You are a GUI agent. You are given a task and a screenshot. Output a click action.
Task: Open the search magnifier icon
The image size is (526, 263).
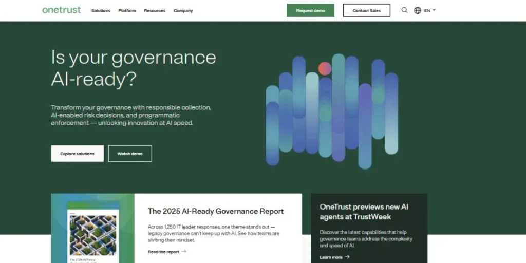pyautogui.click(x=404, y=10)
